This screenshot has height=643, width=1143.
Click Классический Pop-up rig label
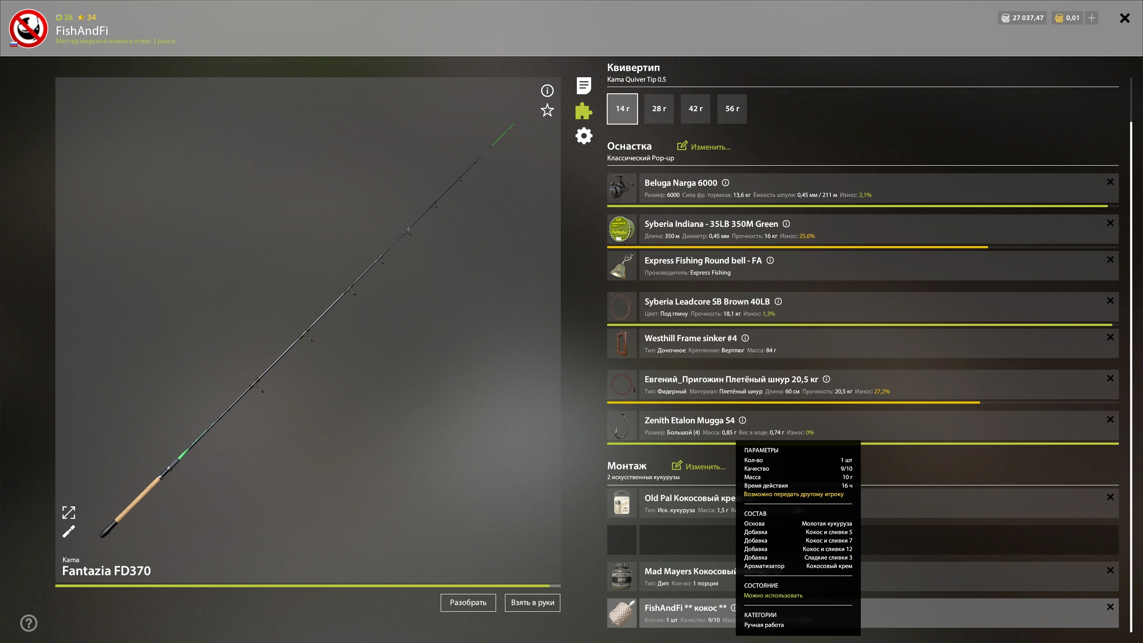pyautogui.click(x=640, y=158)
